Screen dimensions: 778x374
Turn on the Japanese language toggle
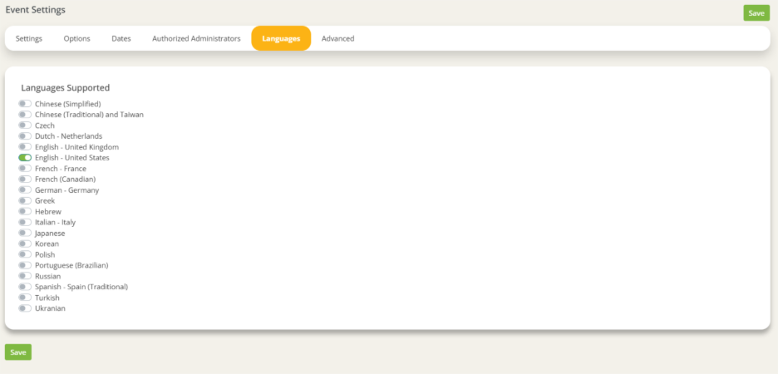pos(25,234)
